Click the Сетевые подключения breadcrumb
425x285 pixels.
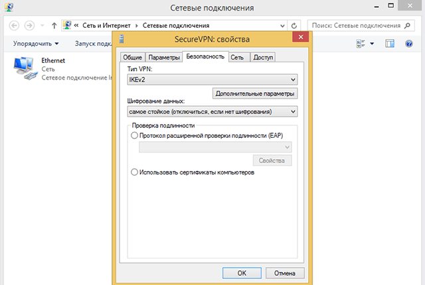coord(176,26)
